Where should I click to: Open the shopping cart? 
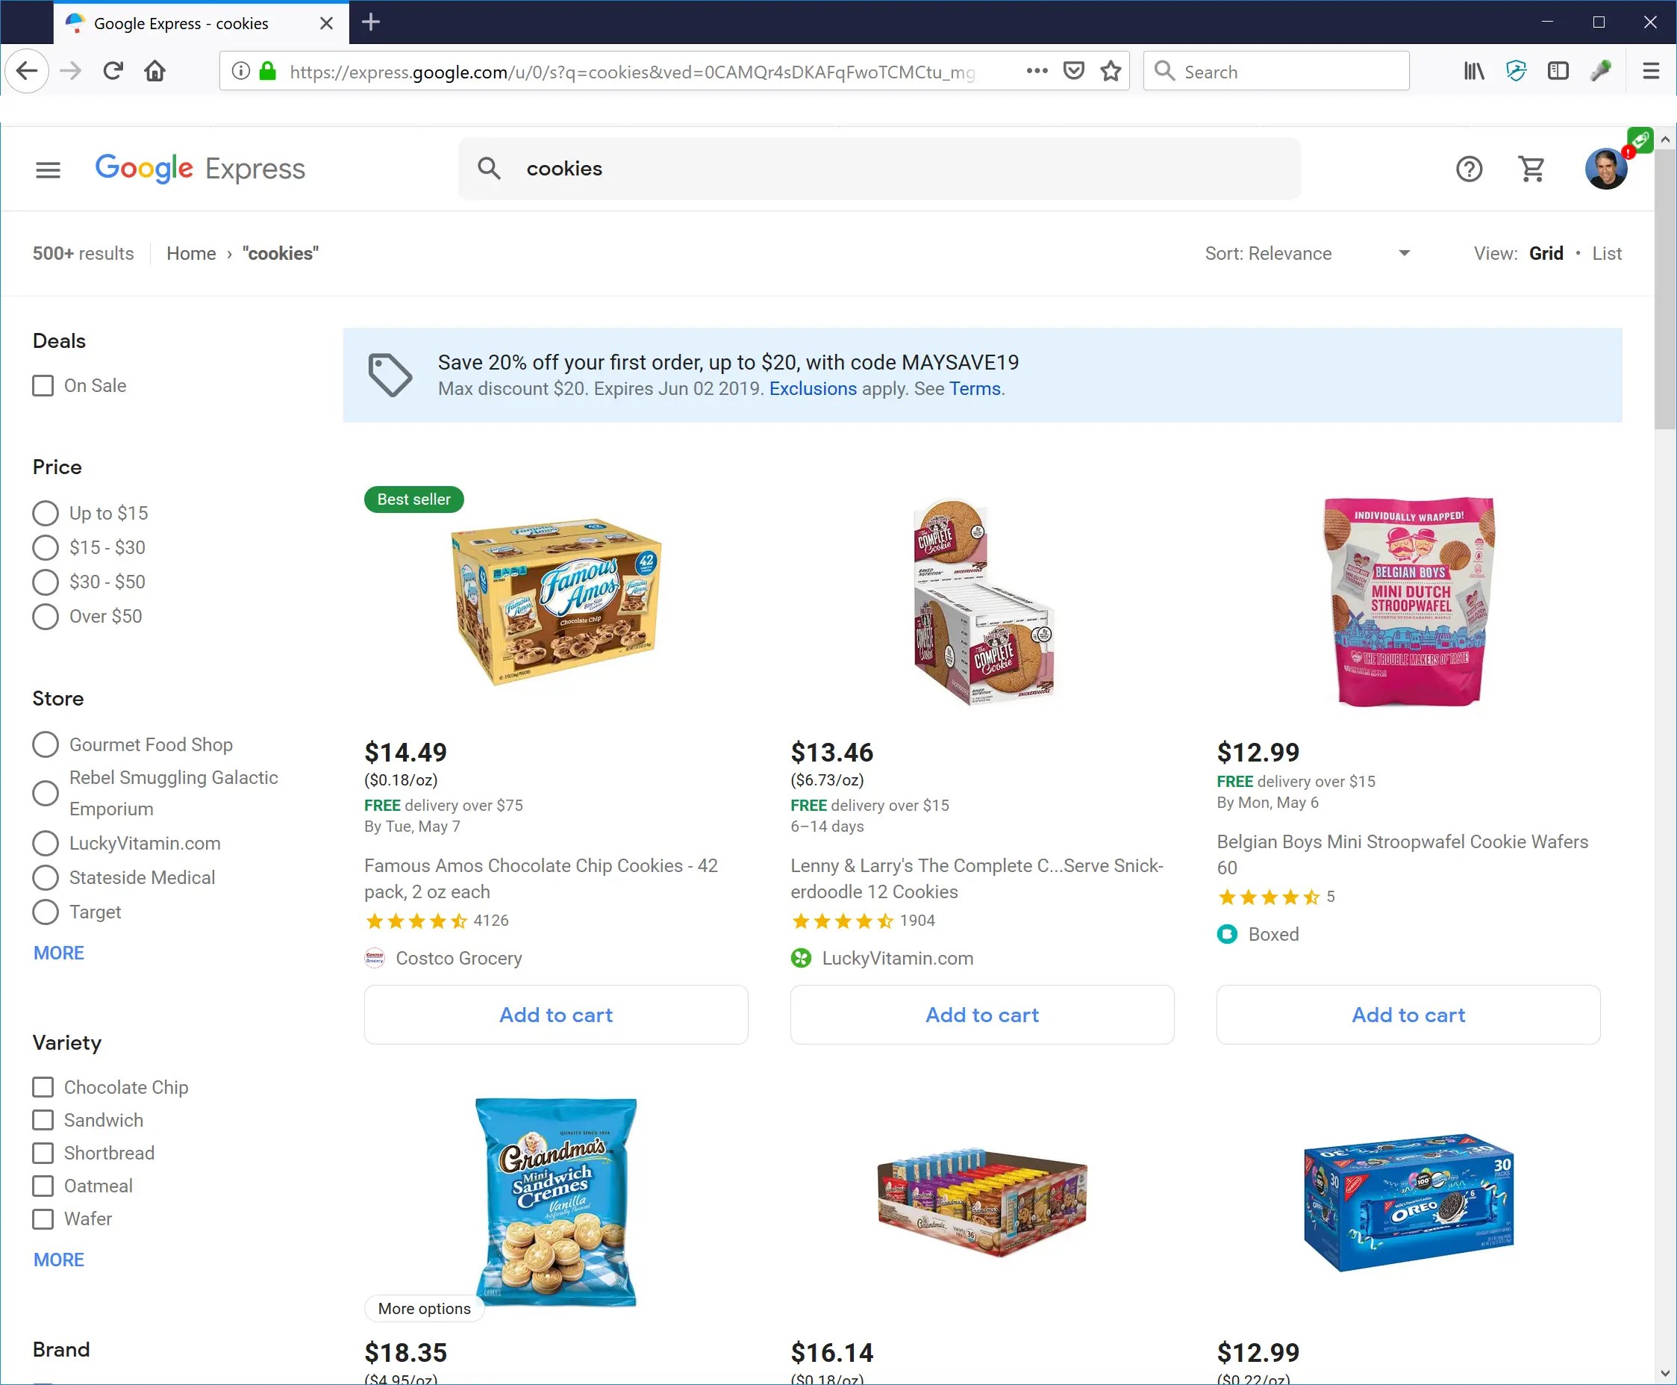[1530, 169]
